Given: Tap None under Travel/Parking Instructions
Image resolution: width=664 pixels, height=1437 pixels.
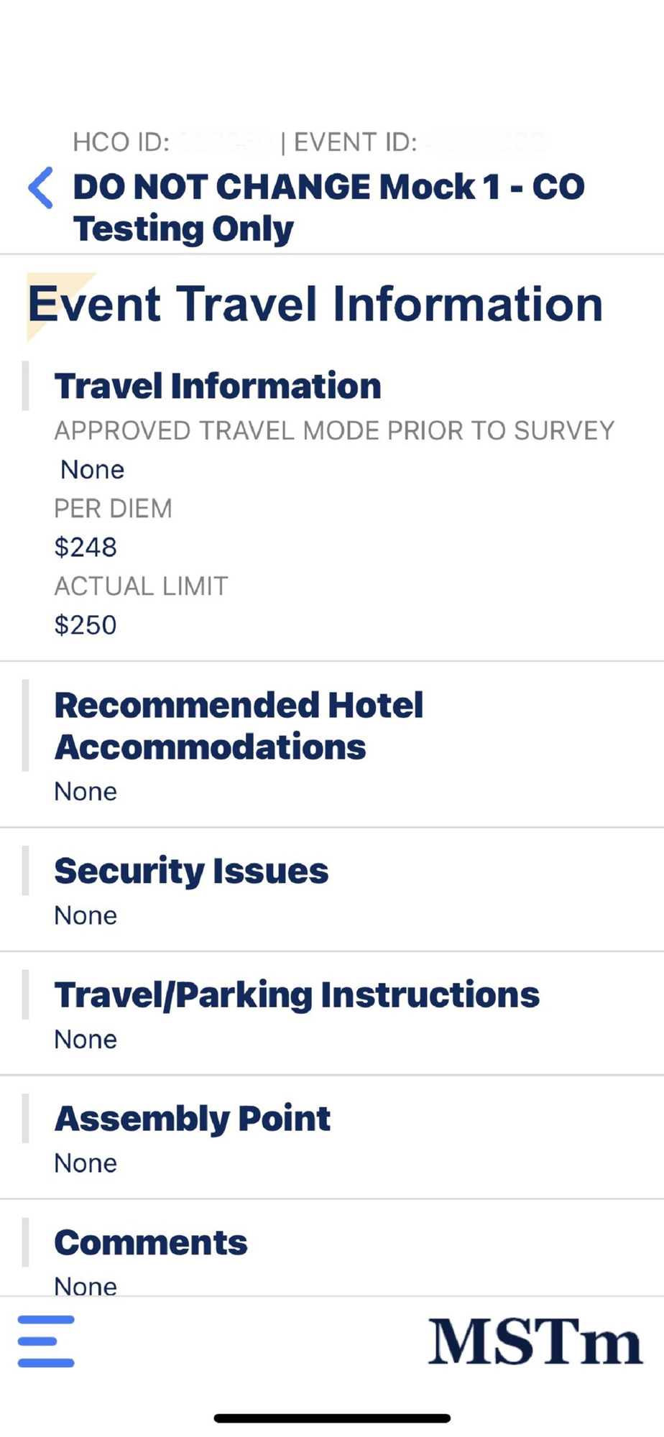Looking at the screenshot, I should [86, 1040].
